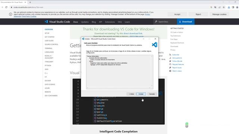The width and height of the screenshot is (239, 134).
Task: Open Azure in the docs sidebar
Action: tap(47, 88)
